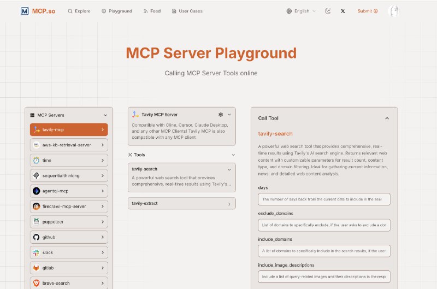Select the aws-kb-retrieval-server entry
This screenshot has height=289, width=437.
click(69, 145)
